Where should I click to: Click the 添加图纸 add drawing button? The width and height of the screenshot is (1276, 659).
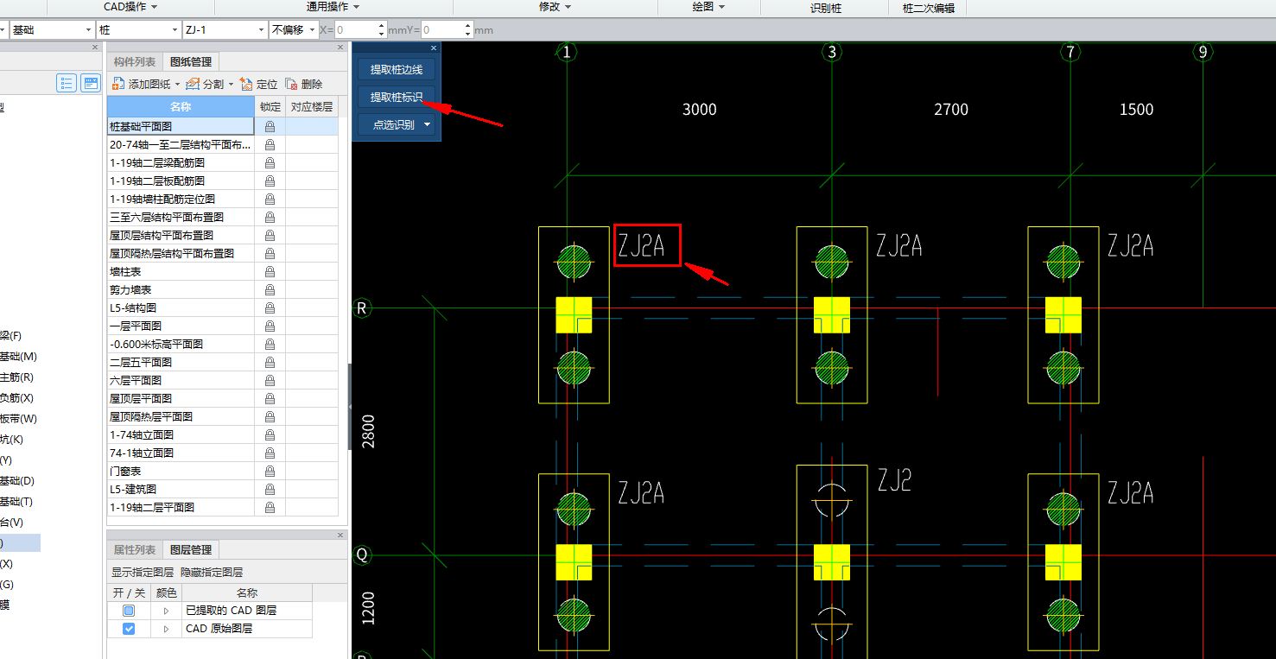(143, 84)
